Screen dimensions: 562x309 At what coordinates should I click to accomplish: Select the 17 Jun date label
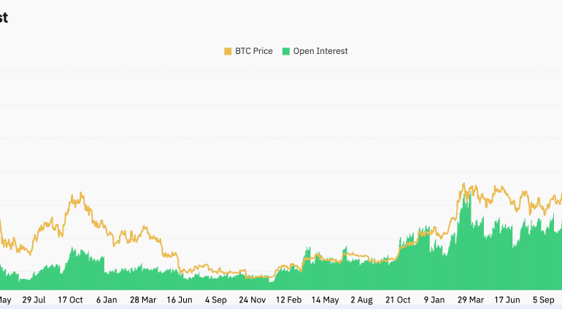(507, 300)
